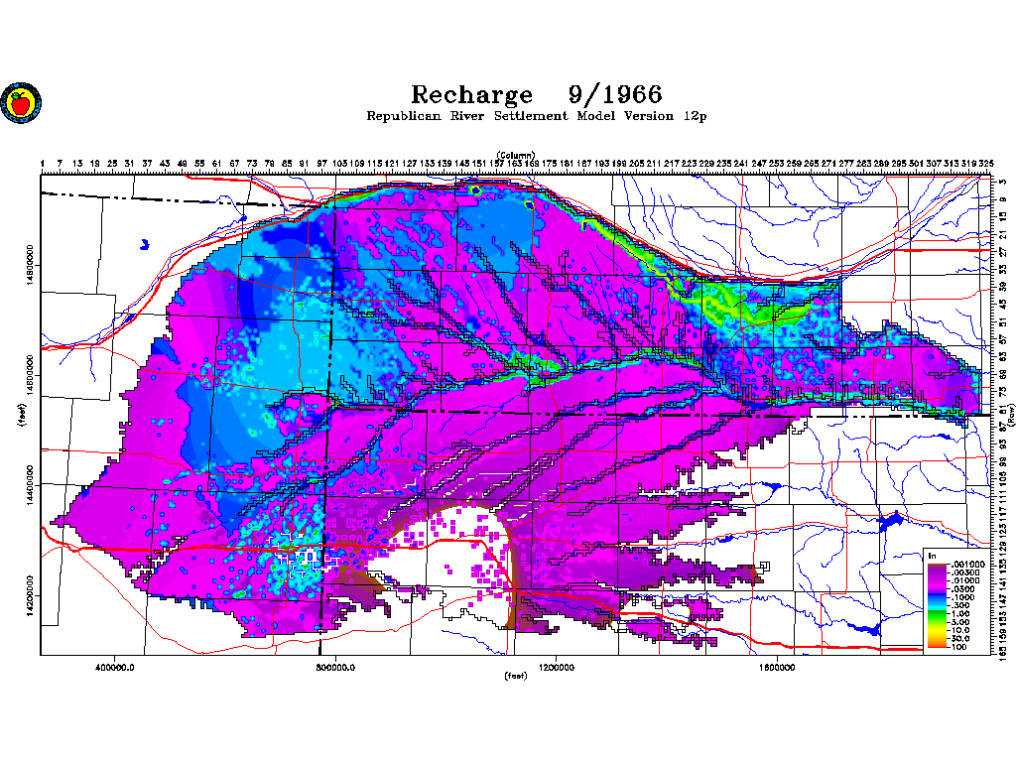Click the '.1000' legend value
The width and height of the screenshot is (1016, 762).
pos(962,597)
